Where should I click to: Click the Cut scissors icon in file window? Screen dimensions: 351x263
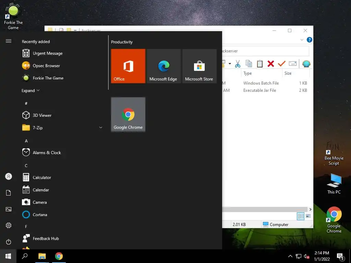tap(238, 64)
